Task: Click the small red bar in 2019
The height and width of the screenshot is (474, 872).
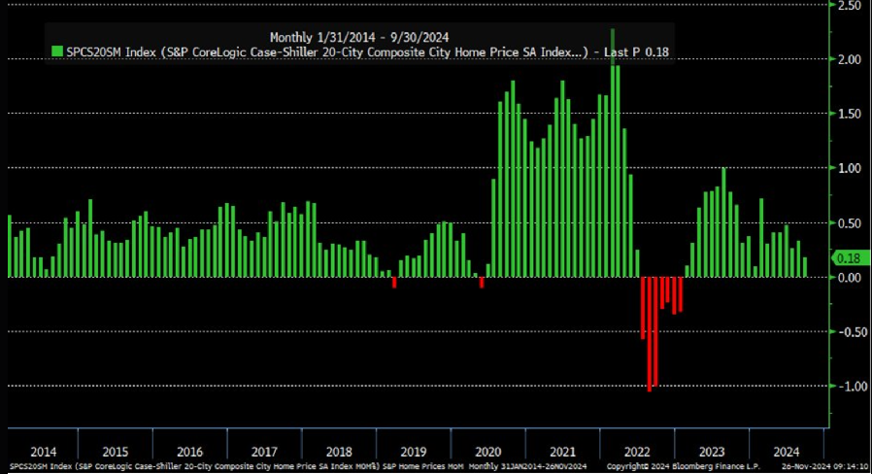Action: click(394, 282)
